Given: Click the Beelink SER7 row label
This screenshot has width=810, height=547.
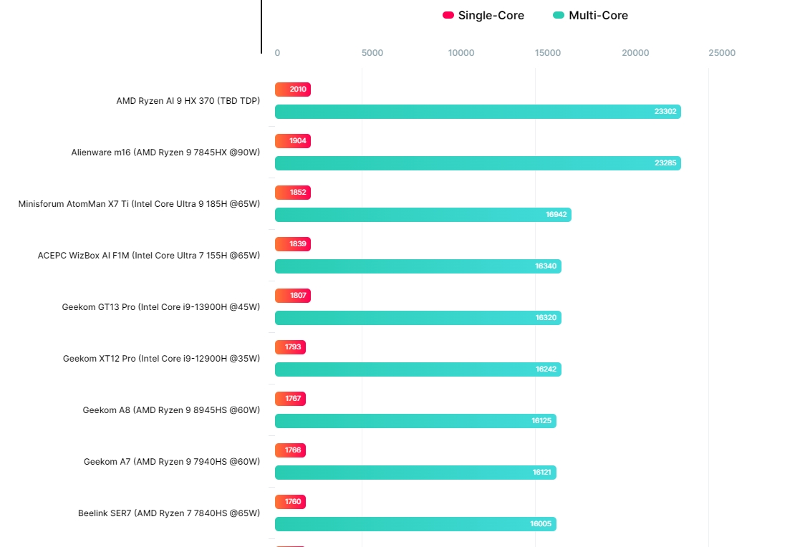Looking at the screenshot, I should click(x=169, y=513).
